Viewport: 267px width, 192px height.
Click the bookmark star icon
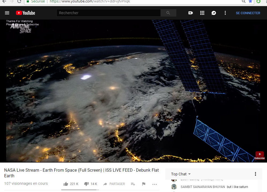[x=250, y=1]
